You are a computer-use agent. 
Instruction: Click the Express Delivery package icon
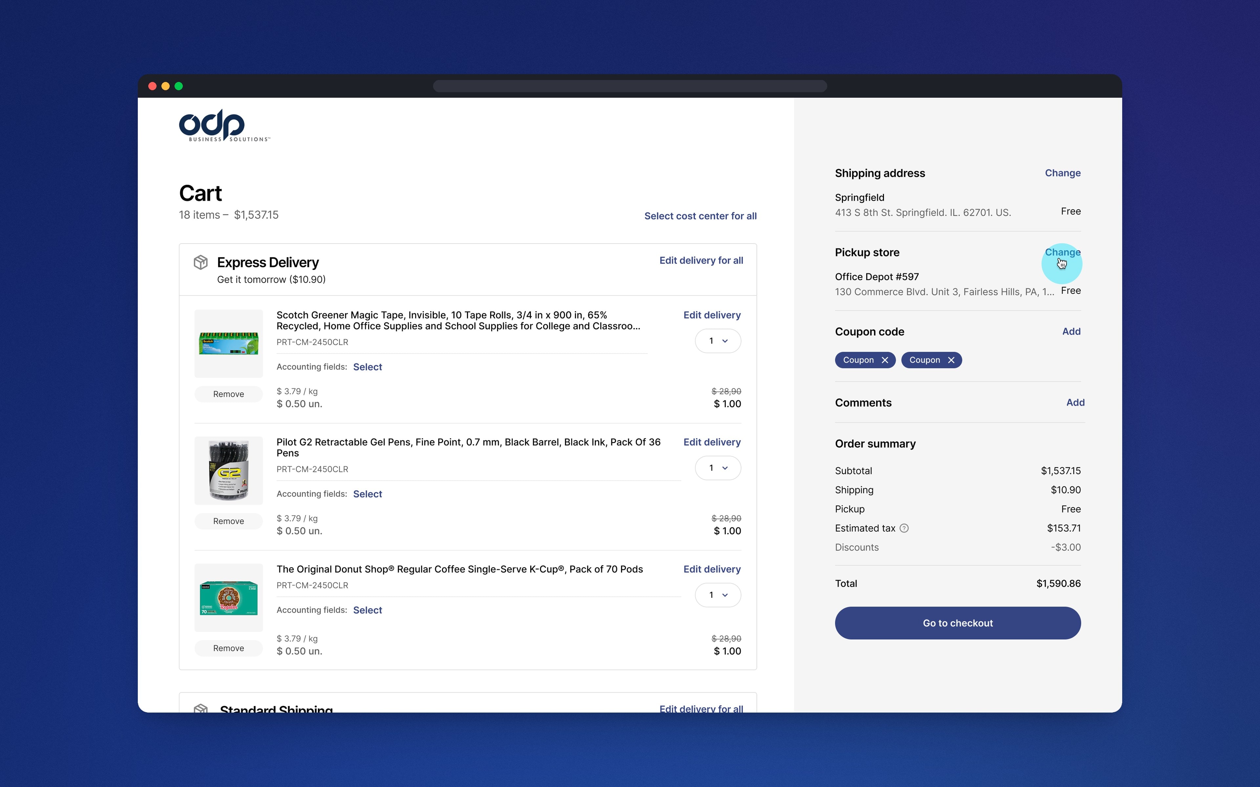(200, 262)
